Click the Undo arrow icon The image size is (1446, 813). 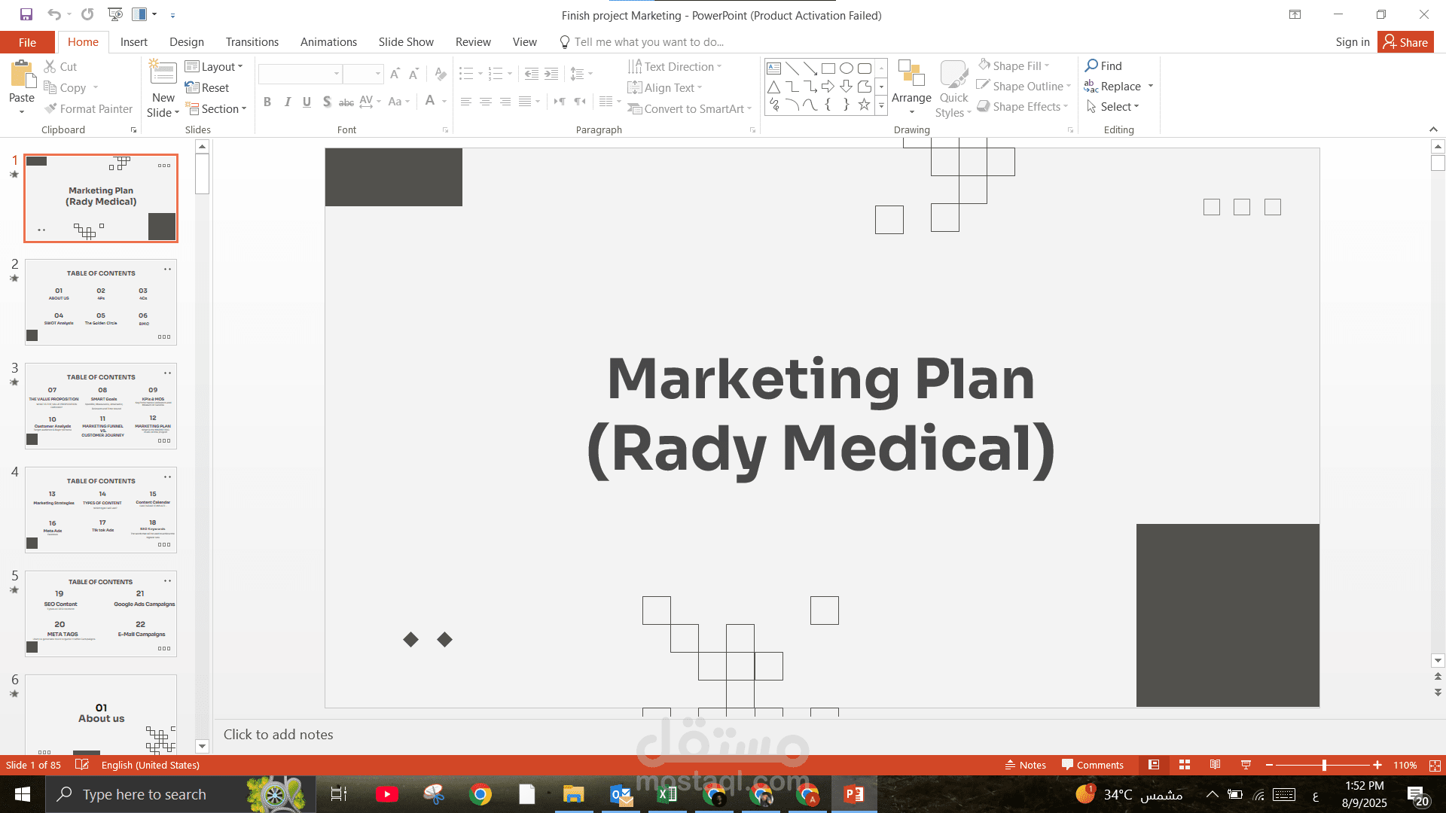click(x=53, y=14)
